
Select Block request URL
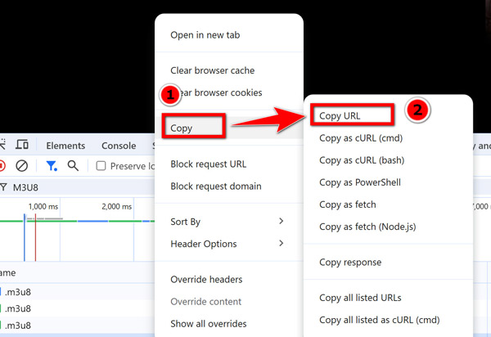pyautogui.click(x=208, y=164)
